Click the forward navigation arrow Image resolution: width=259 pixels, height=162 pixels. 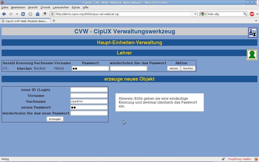pos(11,14)
